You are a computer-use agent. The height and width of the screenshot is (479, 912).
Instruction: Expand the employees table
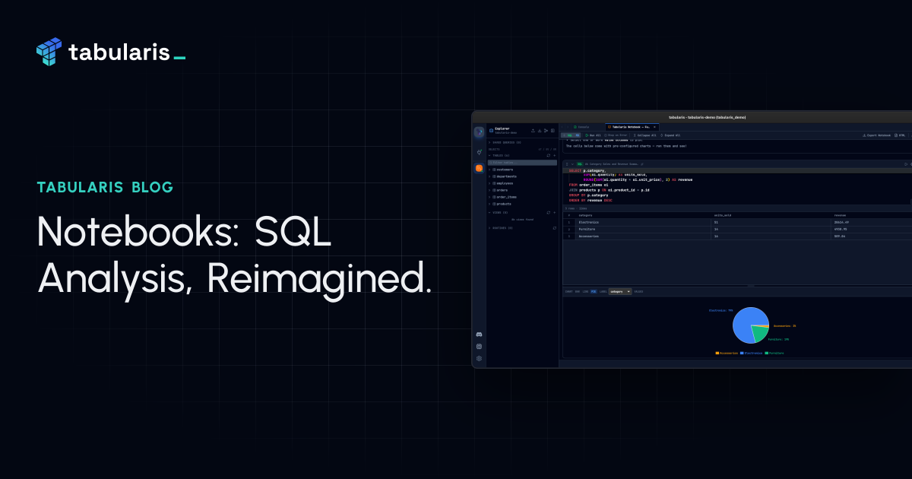pyautogui.click(x=489, y=183)
